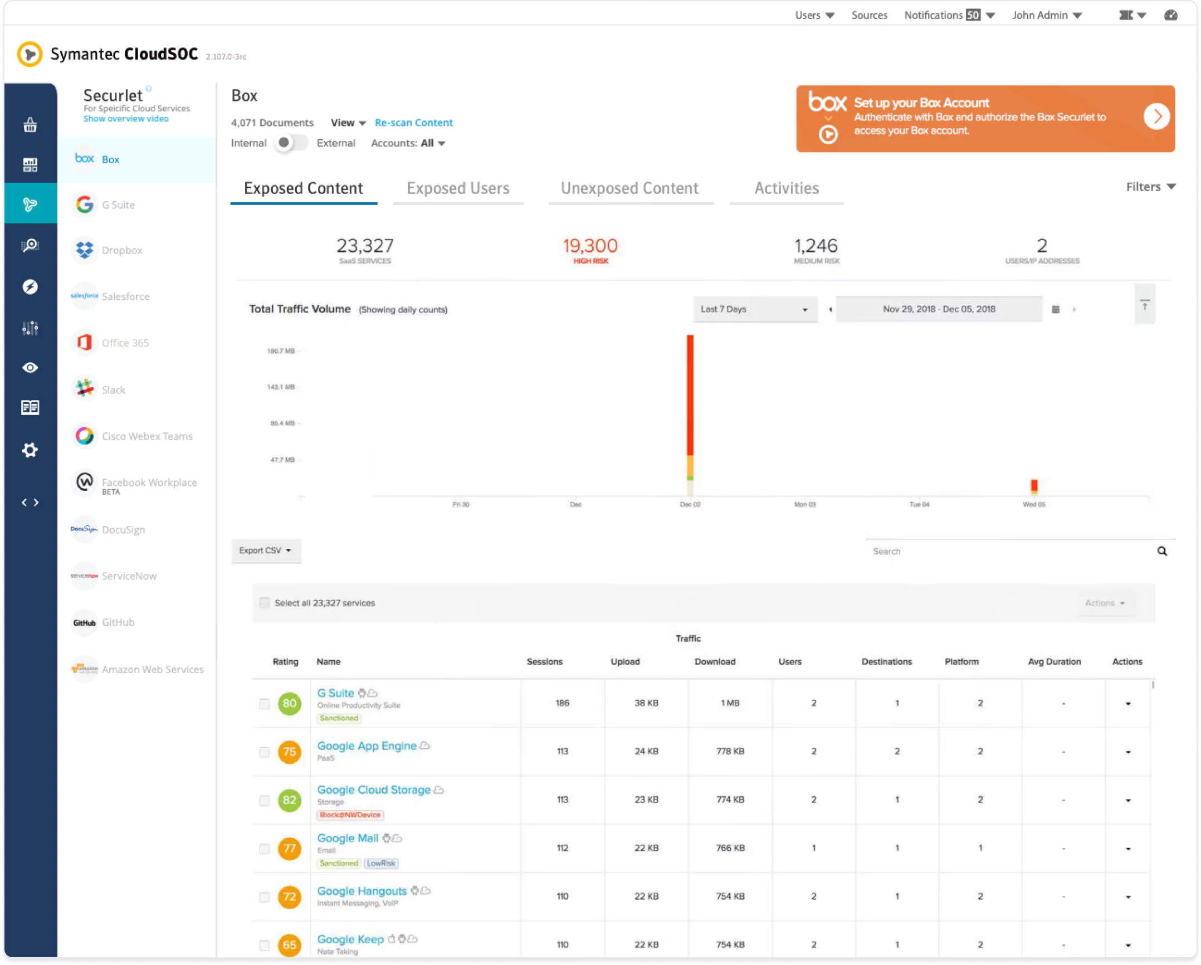Expand the Notifications dropdown
The height and width of the screenshot is (965, 1201).
(949, 16)
